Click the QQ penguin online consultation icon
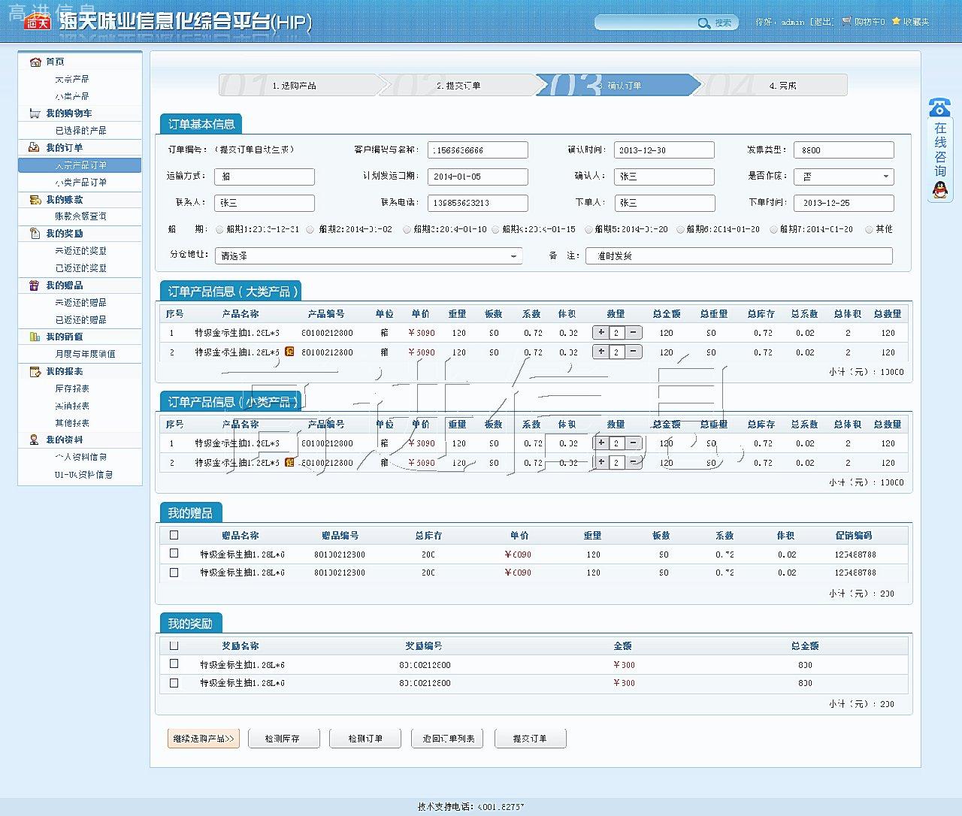962x816 pixels. (x=939, y=191)
